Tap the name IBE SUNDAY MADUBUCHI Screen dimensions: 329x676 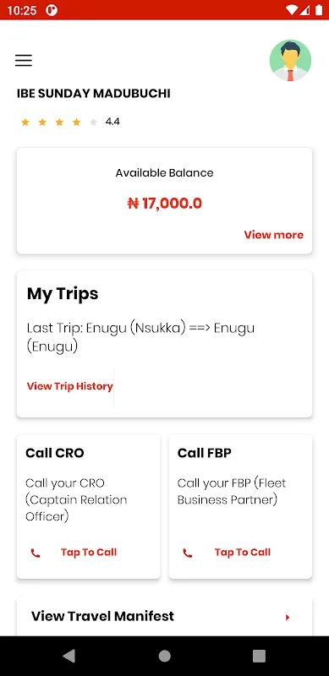(94, 93)
